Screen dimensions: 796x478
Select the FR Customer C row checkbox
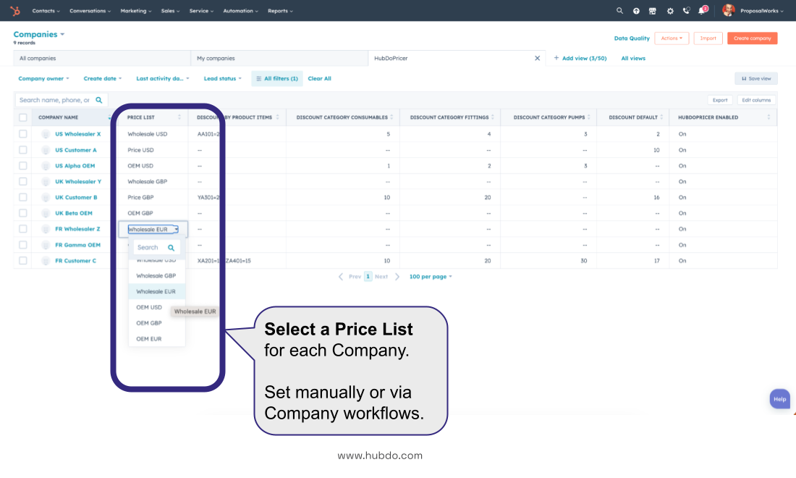(23, 261)
